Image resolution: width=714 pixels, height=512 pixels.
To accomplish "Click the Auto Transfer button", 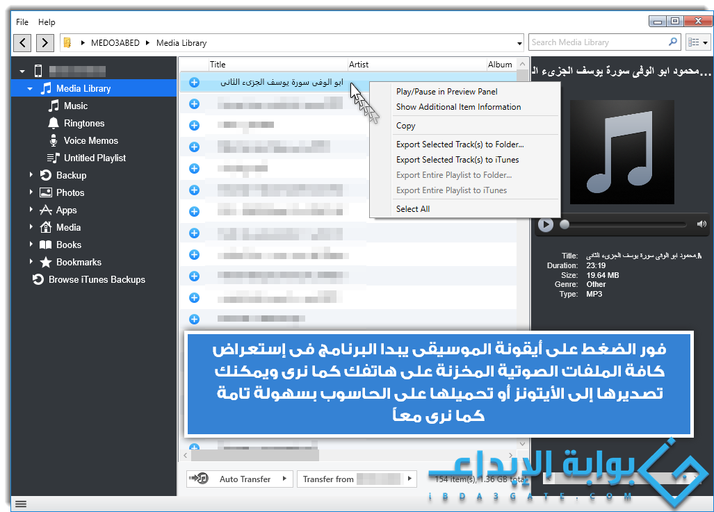I will pos(240,479).
